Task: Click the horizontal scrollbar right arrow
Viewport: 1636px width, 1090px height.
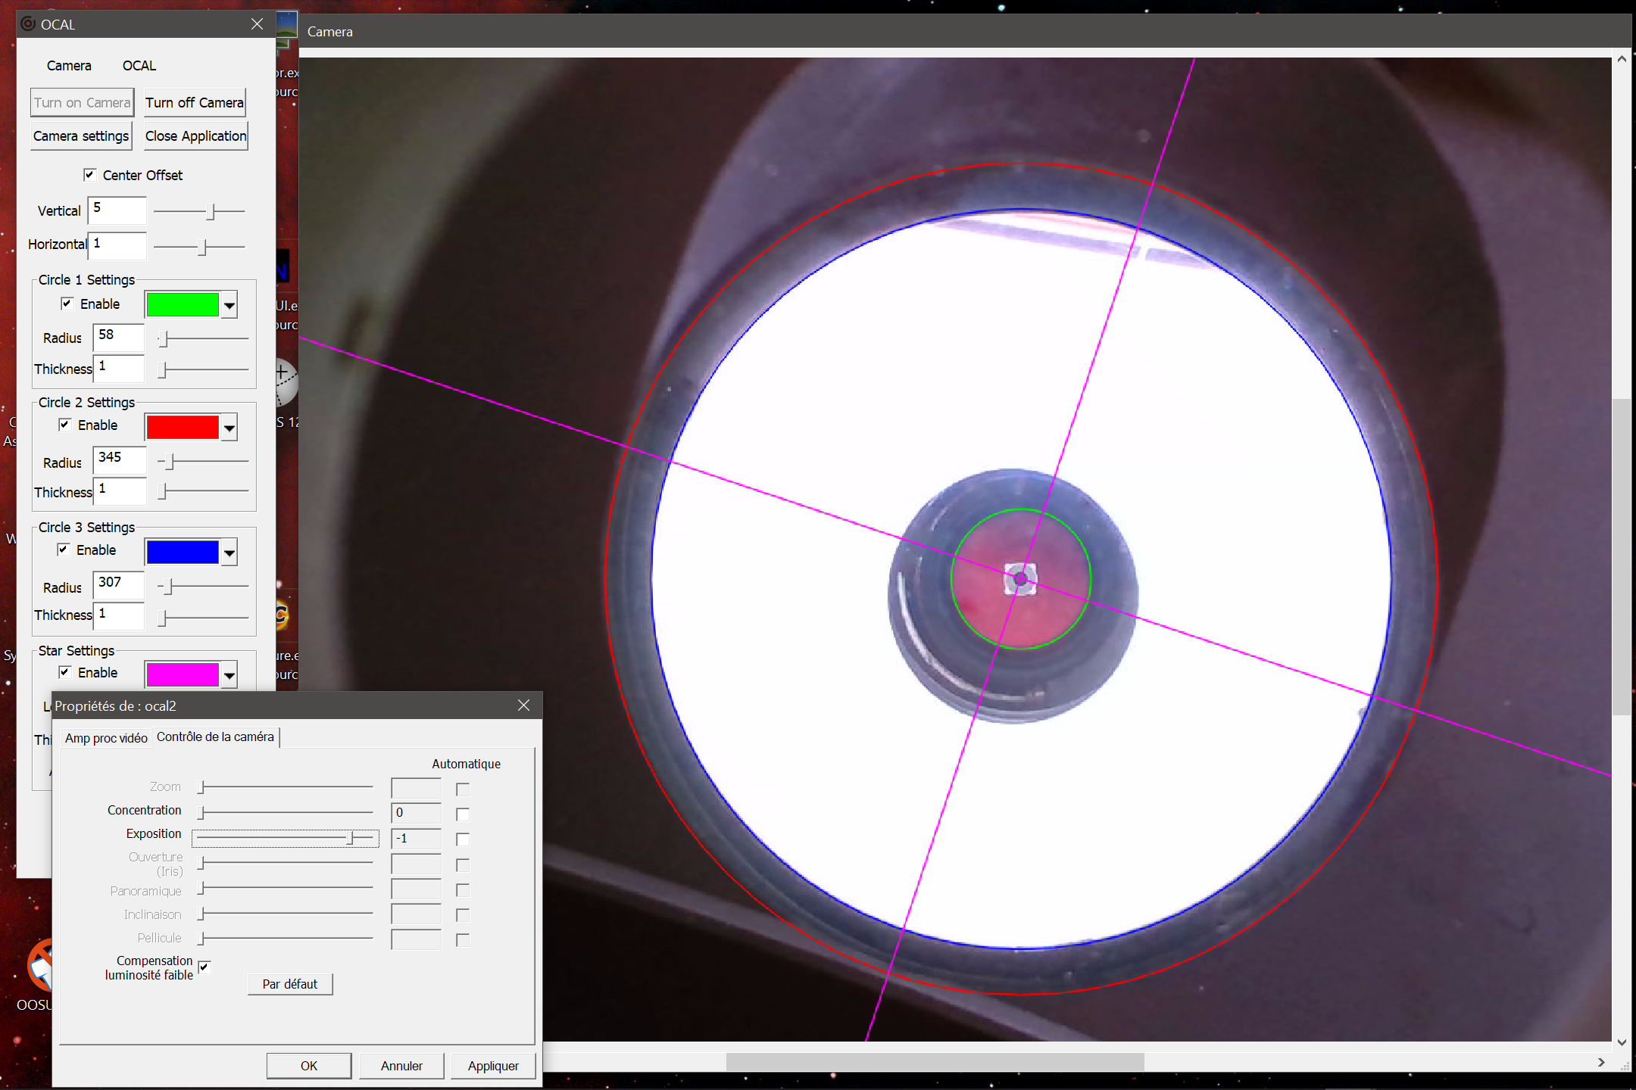Action: coord(1601,1062)
